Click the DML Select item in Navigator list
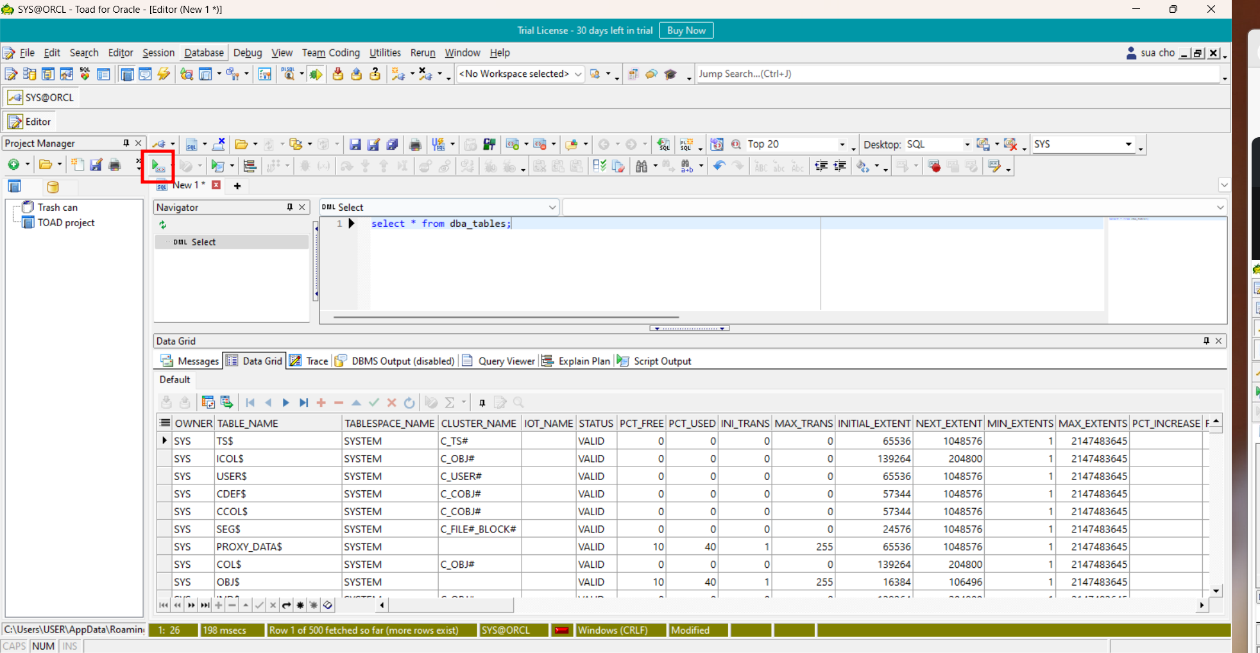Viewport: 1260px width, 653px height. [x=231, y=242]
